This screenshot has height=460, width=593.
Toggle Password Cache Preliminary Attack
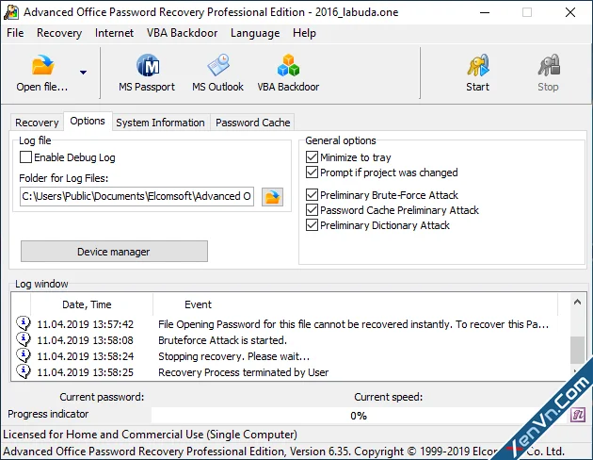point(312,210)
